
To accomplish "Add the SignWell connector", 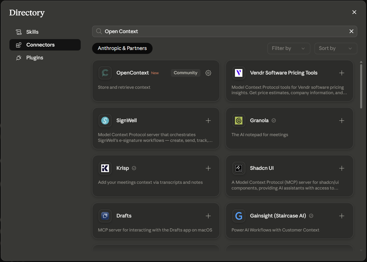I will pos(208,120).
